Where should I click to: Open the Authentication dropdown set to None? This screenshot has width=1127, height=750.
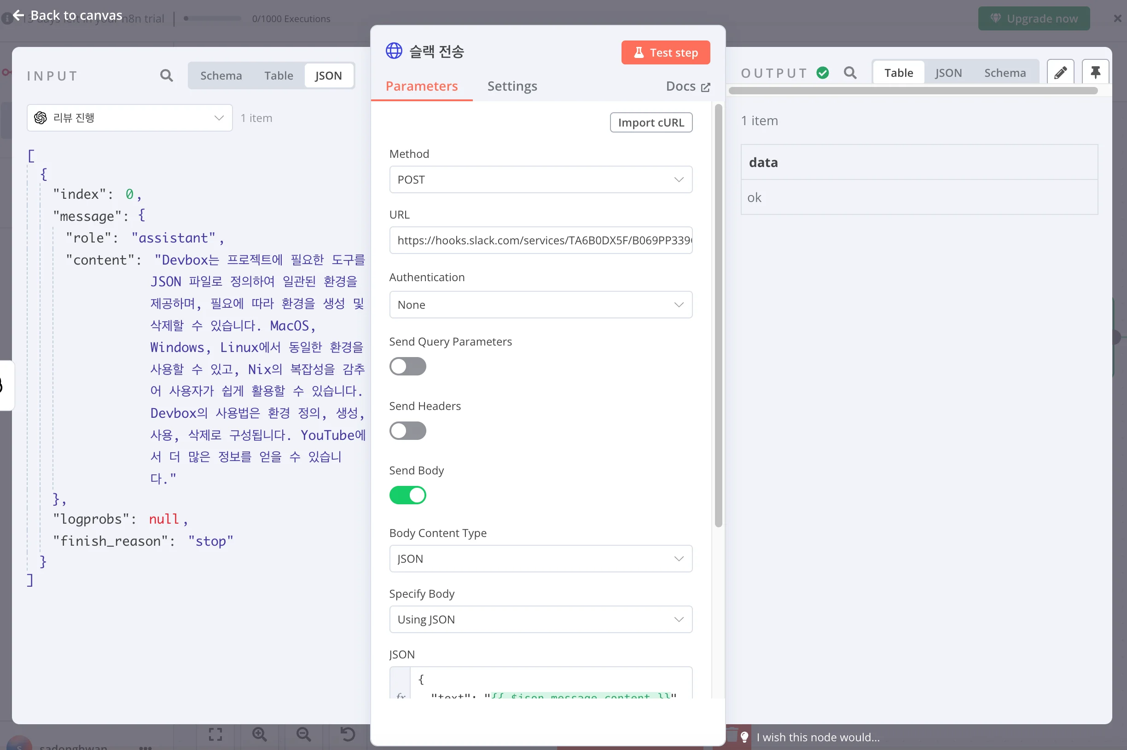[540, 305]
